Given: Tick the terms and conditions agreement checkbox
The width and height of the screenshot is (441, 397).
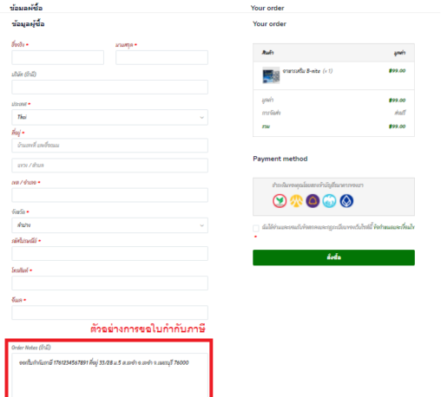Looking at the screenshot, I should (x=256, y=228).
